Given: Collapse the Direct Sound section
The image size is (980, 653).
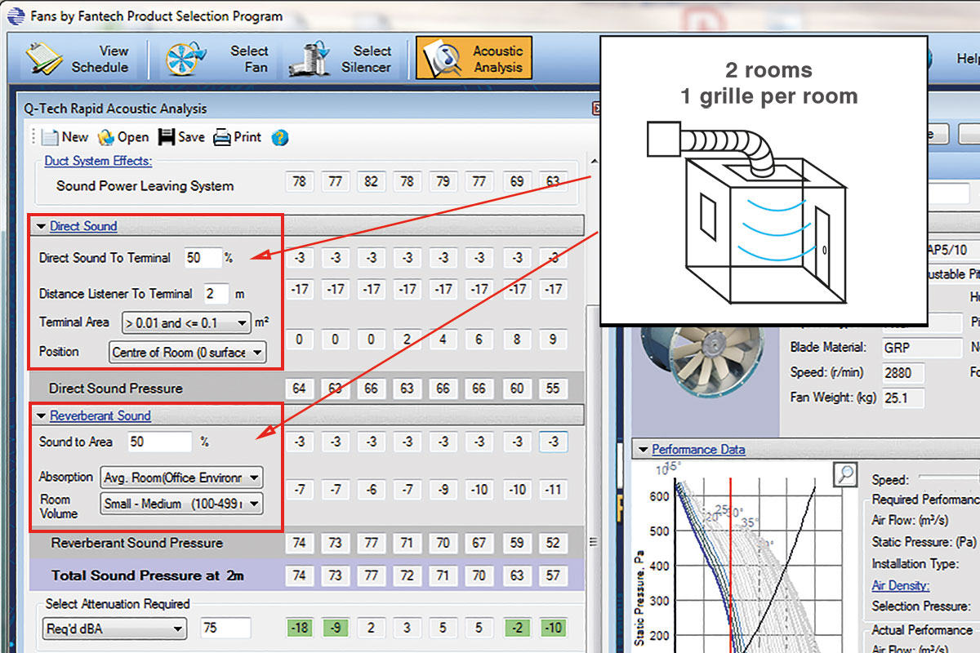Looking at the screenshot, I should pos(39,226).
